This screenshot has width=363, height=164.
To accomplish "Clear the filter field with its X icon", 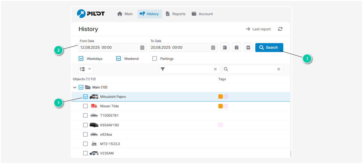I will (x=215, y=69).
